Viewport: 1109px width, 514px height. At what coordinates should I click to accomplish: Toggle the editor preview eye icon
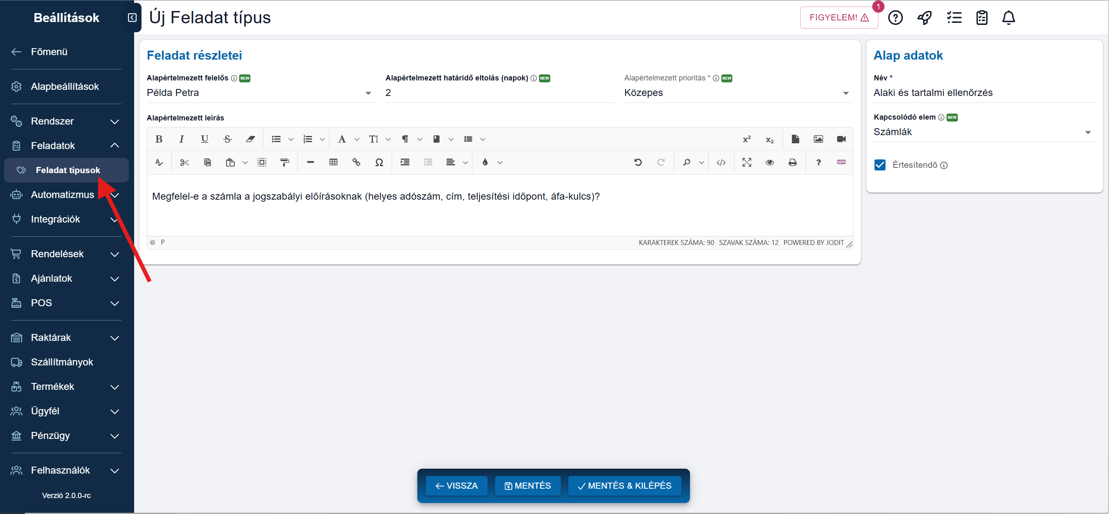pos(769,162)
